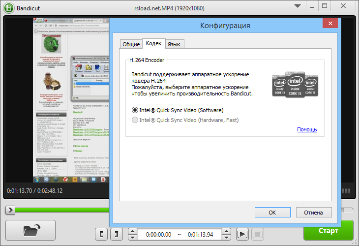Click the 0:01:13.70 / 0:02:48.12 time display

[x=34, y=190]
